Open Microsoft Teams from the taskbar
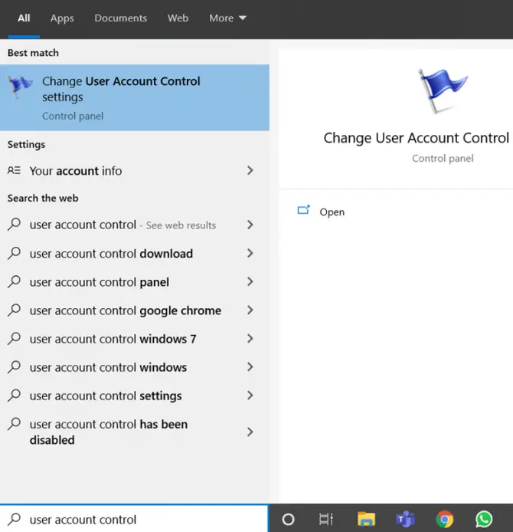 pyautogui.click(x=405, y=519)
